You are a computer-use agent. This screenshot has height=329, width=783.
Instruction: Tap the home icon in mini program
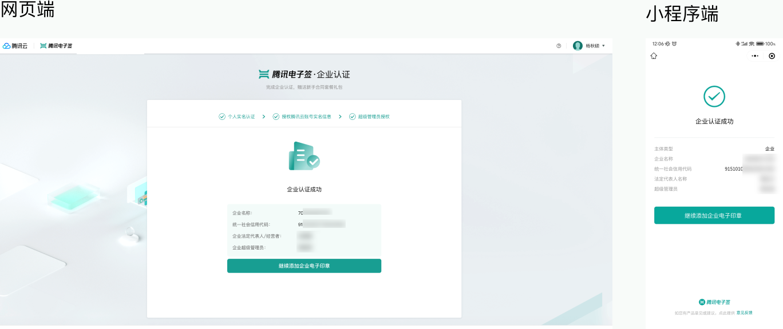654,56
